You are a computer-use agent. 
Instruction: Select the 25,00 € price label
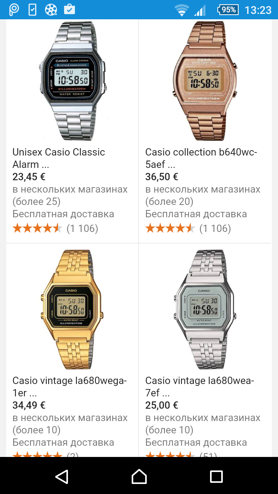[x=162, y=405]
